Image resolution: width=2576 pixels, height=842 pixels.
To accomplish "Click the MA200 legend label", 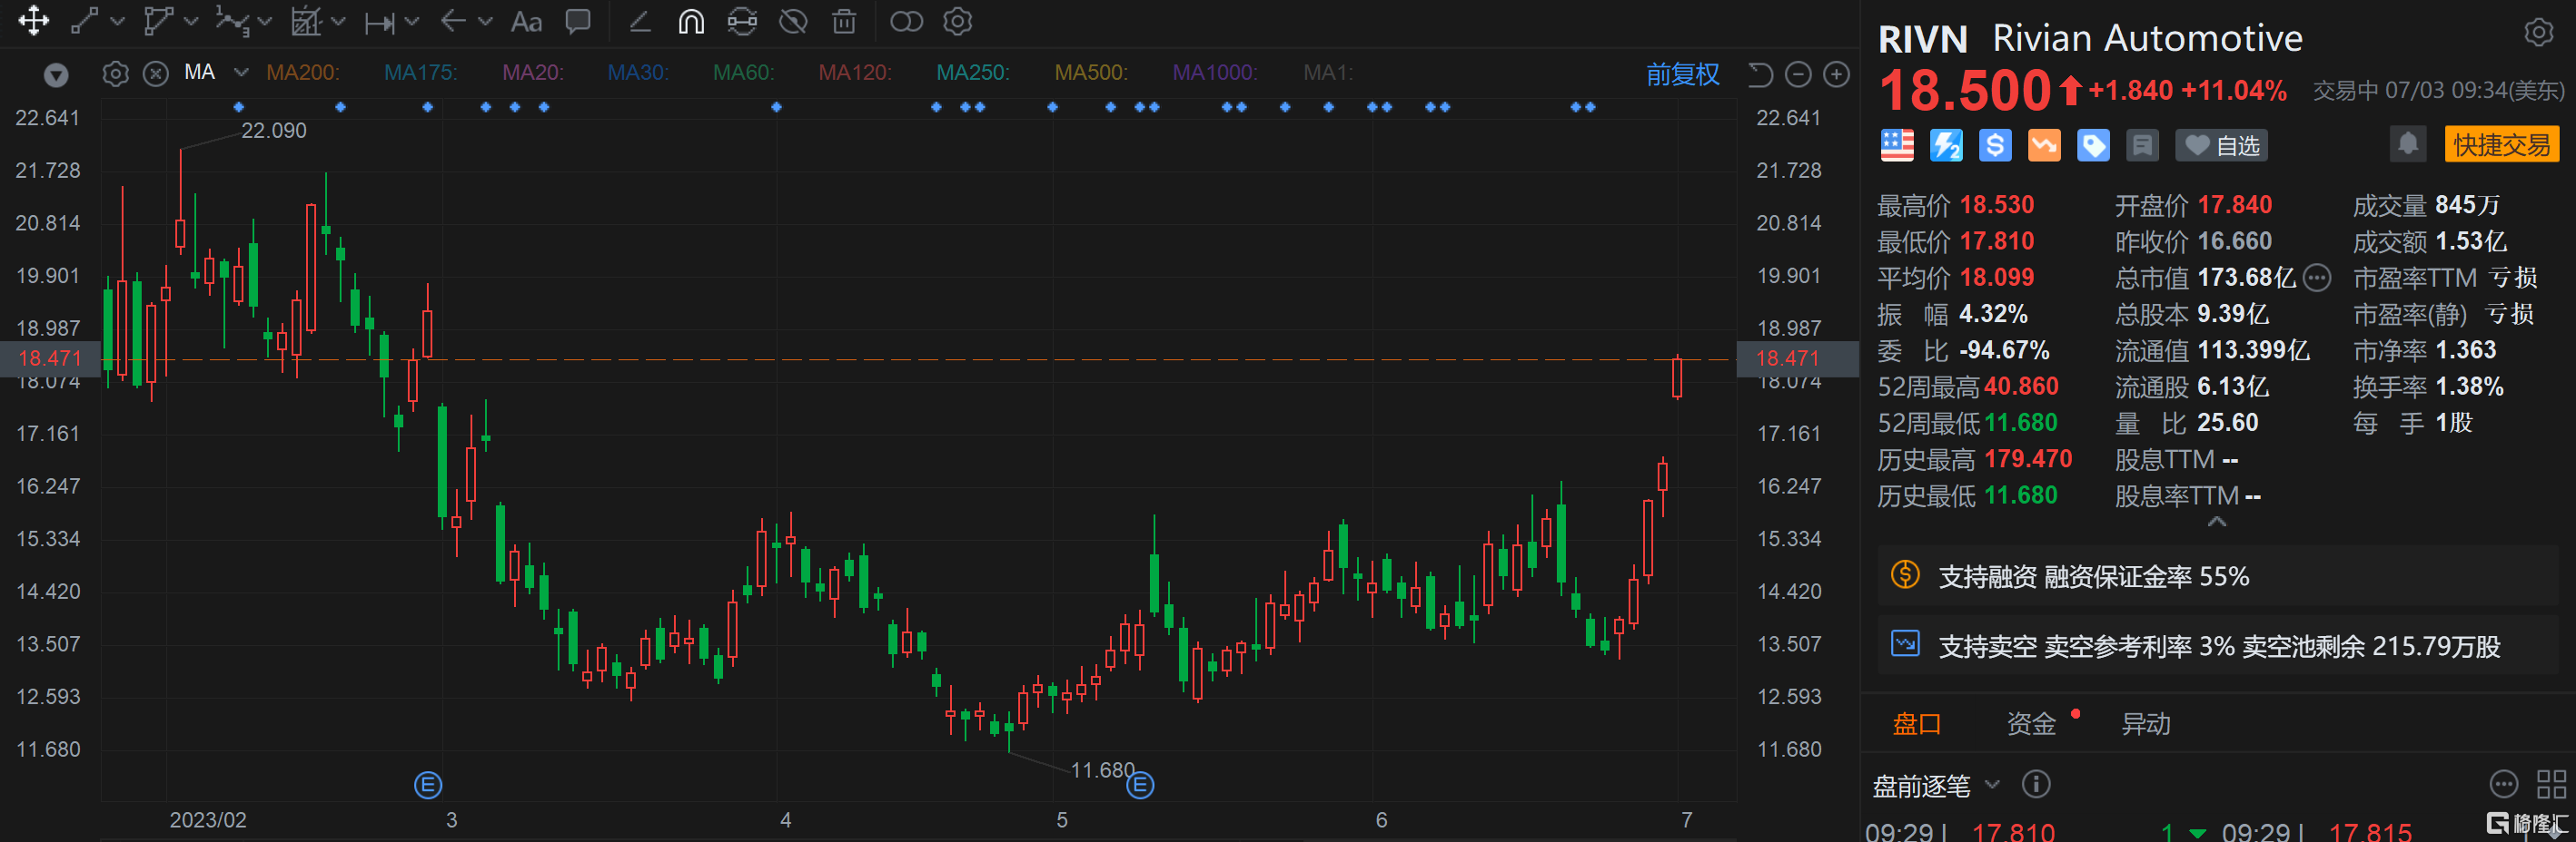I will 303,73.
